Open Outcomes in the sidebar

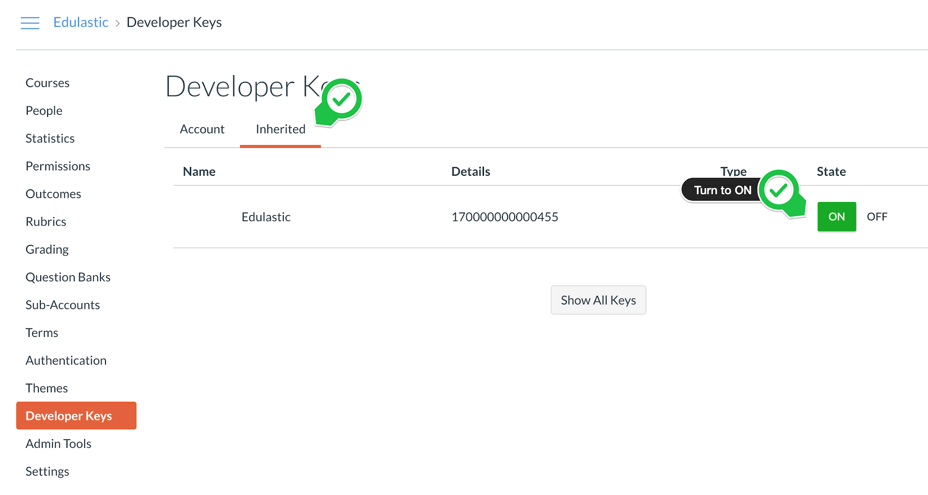[x=53, y=194]
